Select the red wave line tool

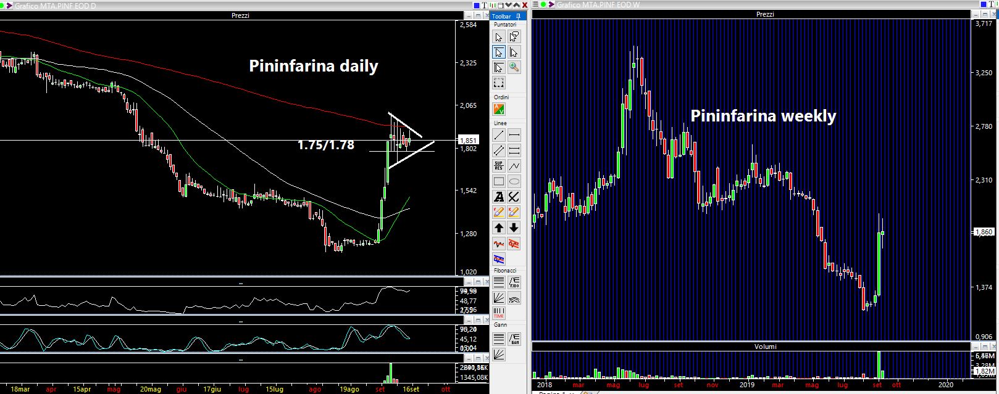(x=499, y=243)
